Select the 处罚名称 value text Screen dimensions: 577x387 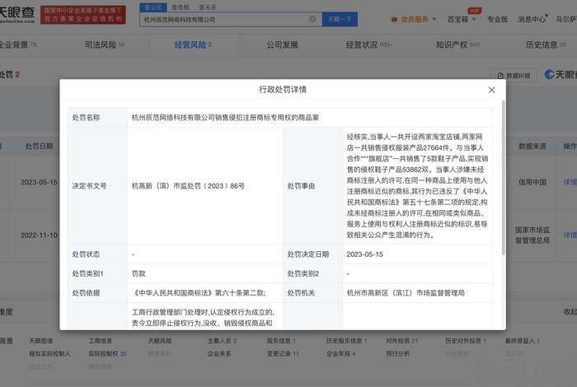225,118
